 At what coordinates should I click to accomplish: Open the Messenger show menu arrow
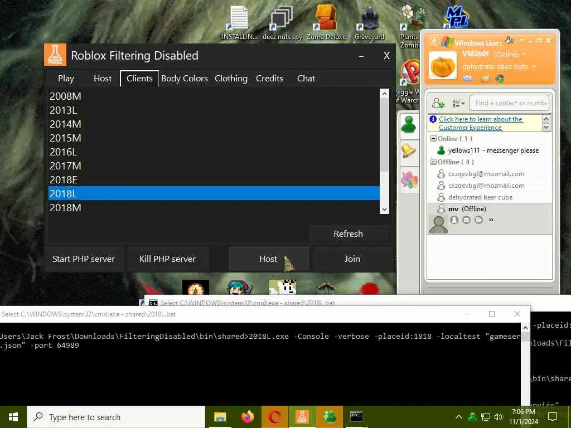[x=521, y=40]
